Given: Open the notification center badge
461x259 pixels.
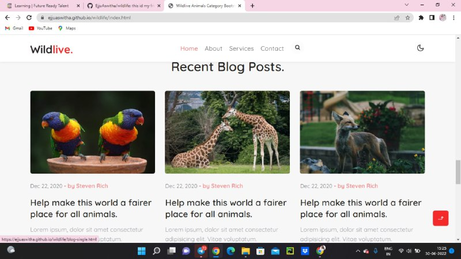Looking at the screenshot, I should pyautogui.click(x=452, y=251).
